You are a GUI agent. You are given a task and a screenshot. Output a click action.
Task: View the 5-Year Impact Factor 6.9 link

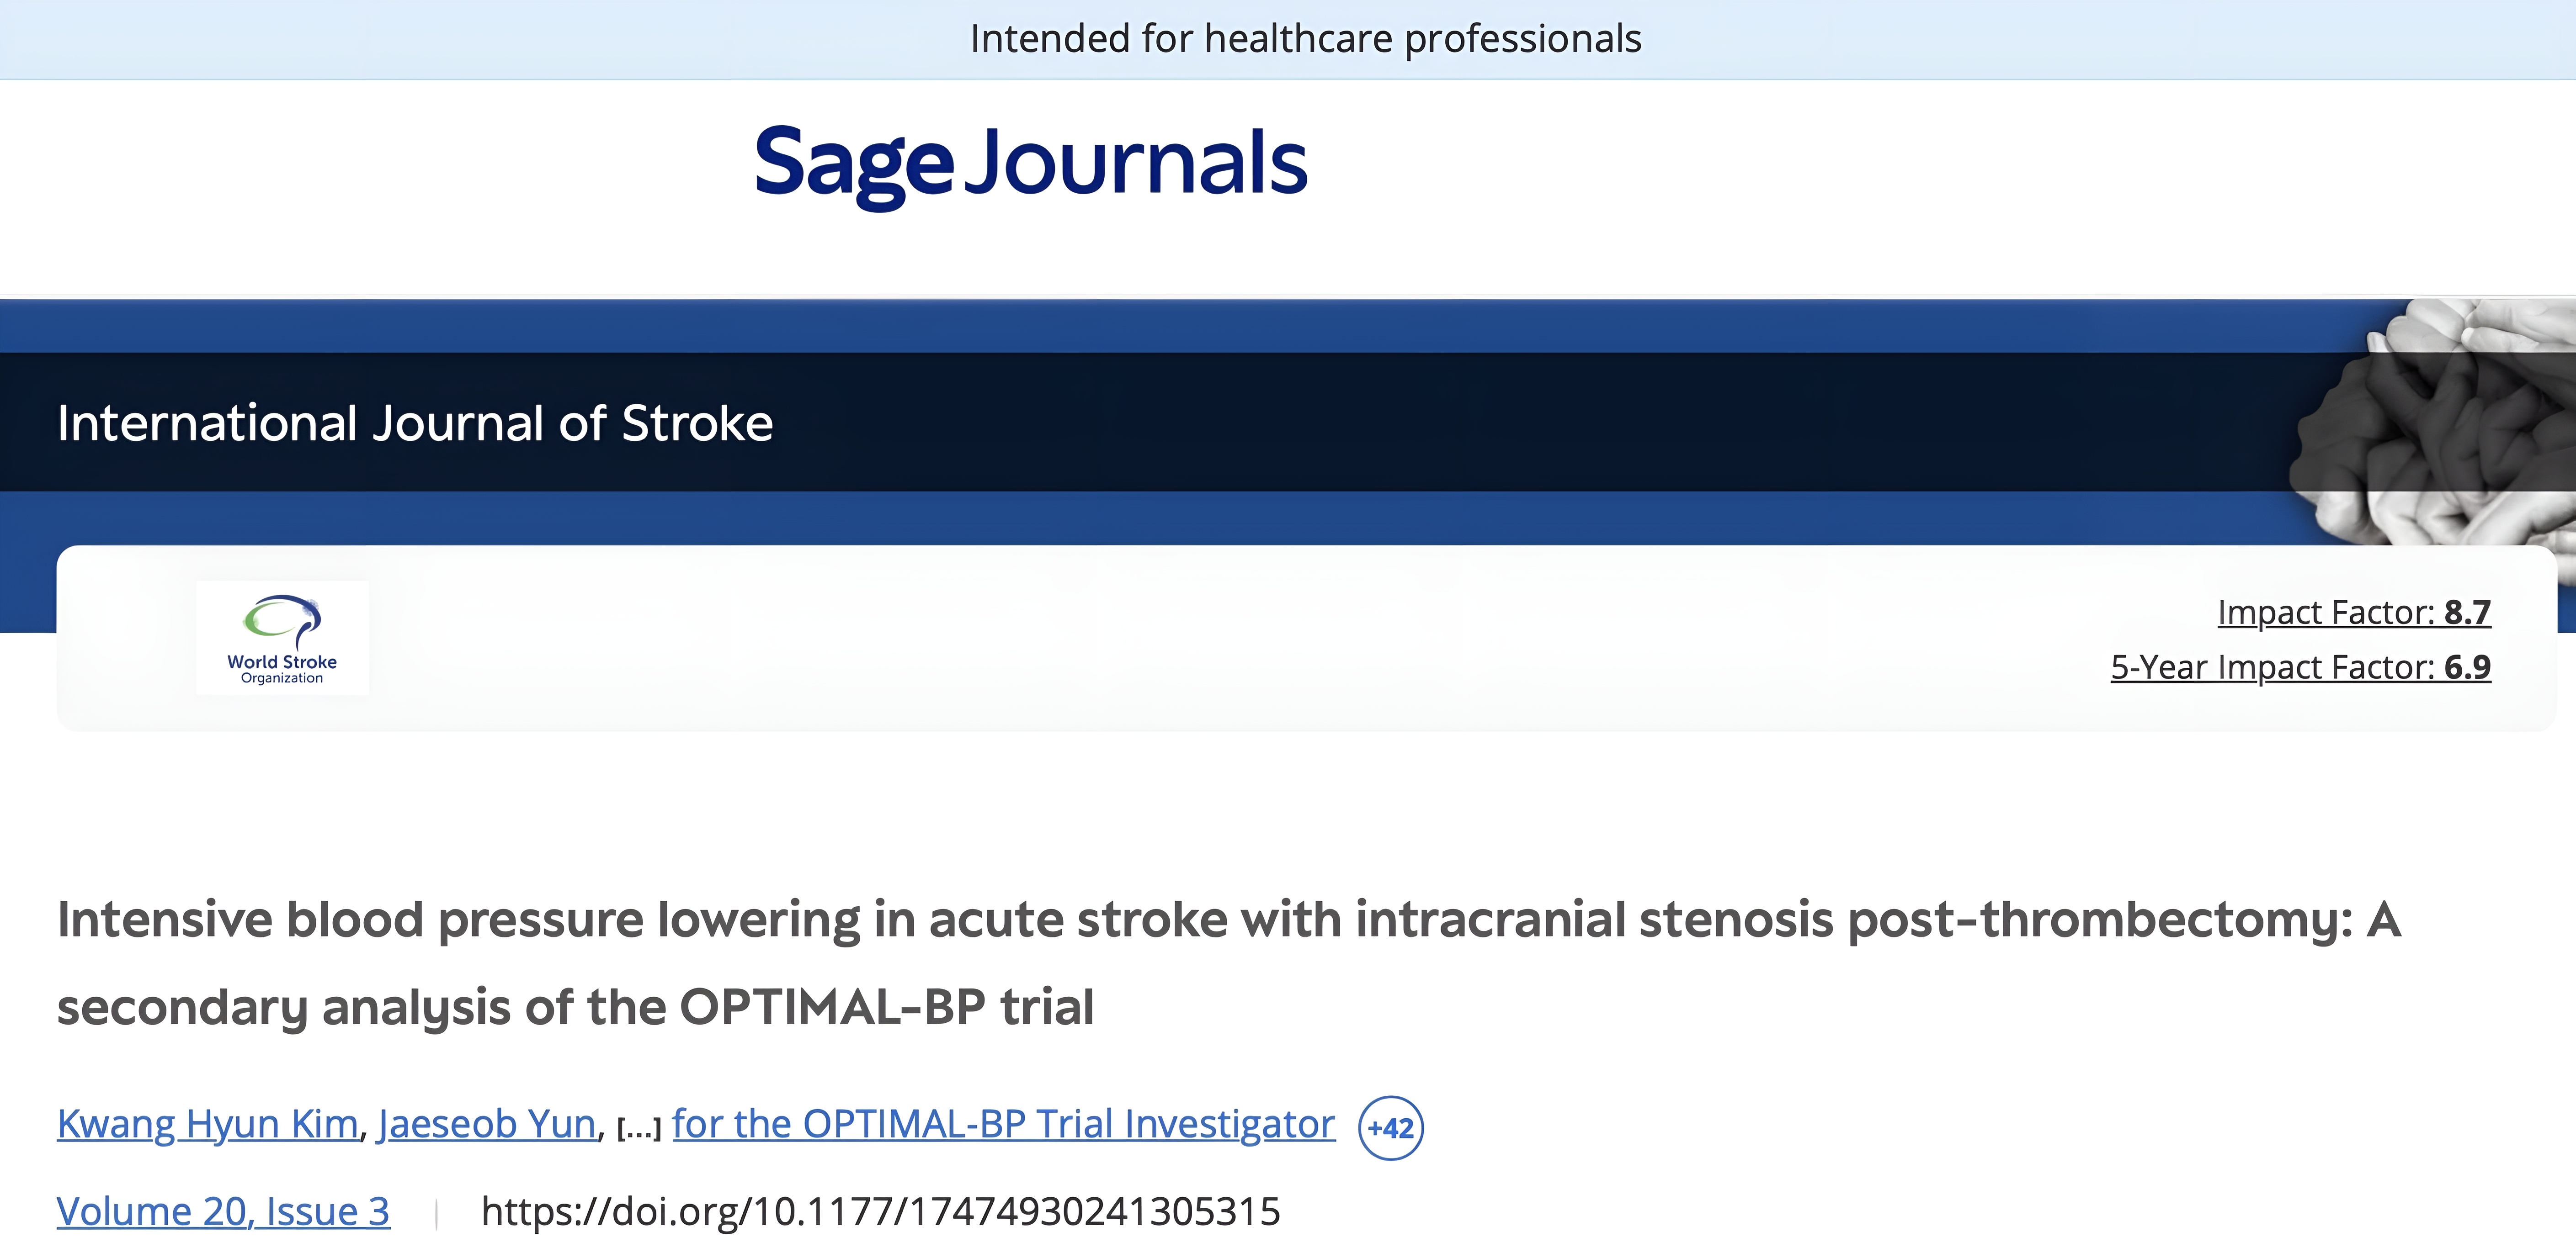coord(2300,666)
